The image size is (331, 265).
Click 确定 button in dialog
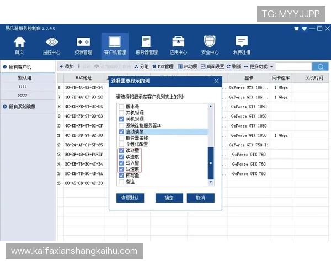pos(169,198)
